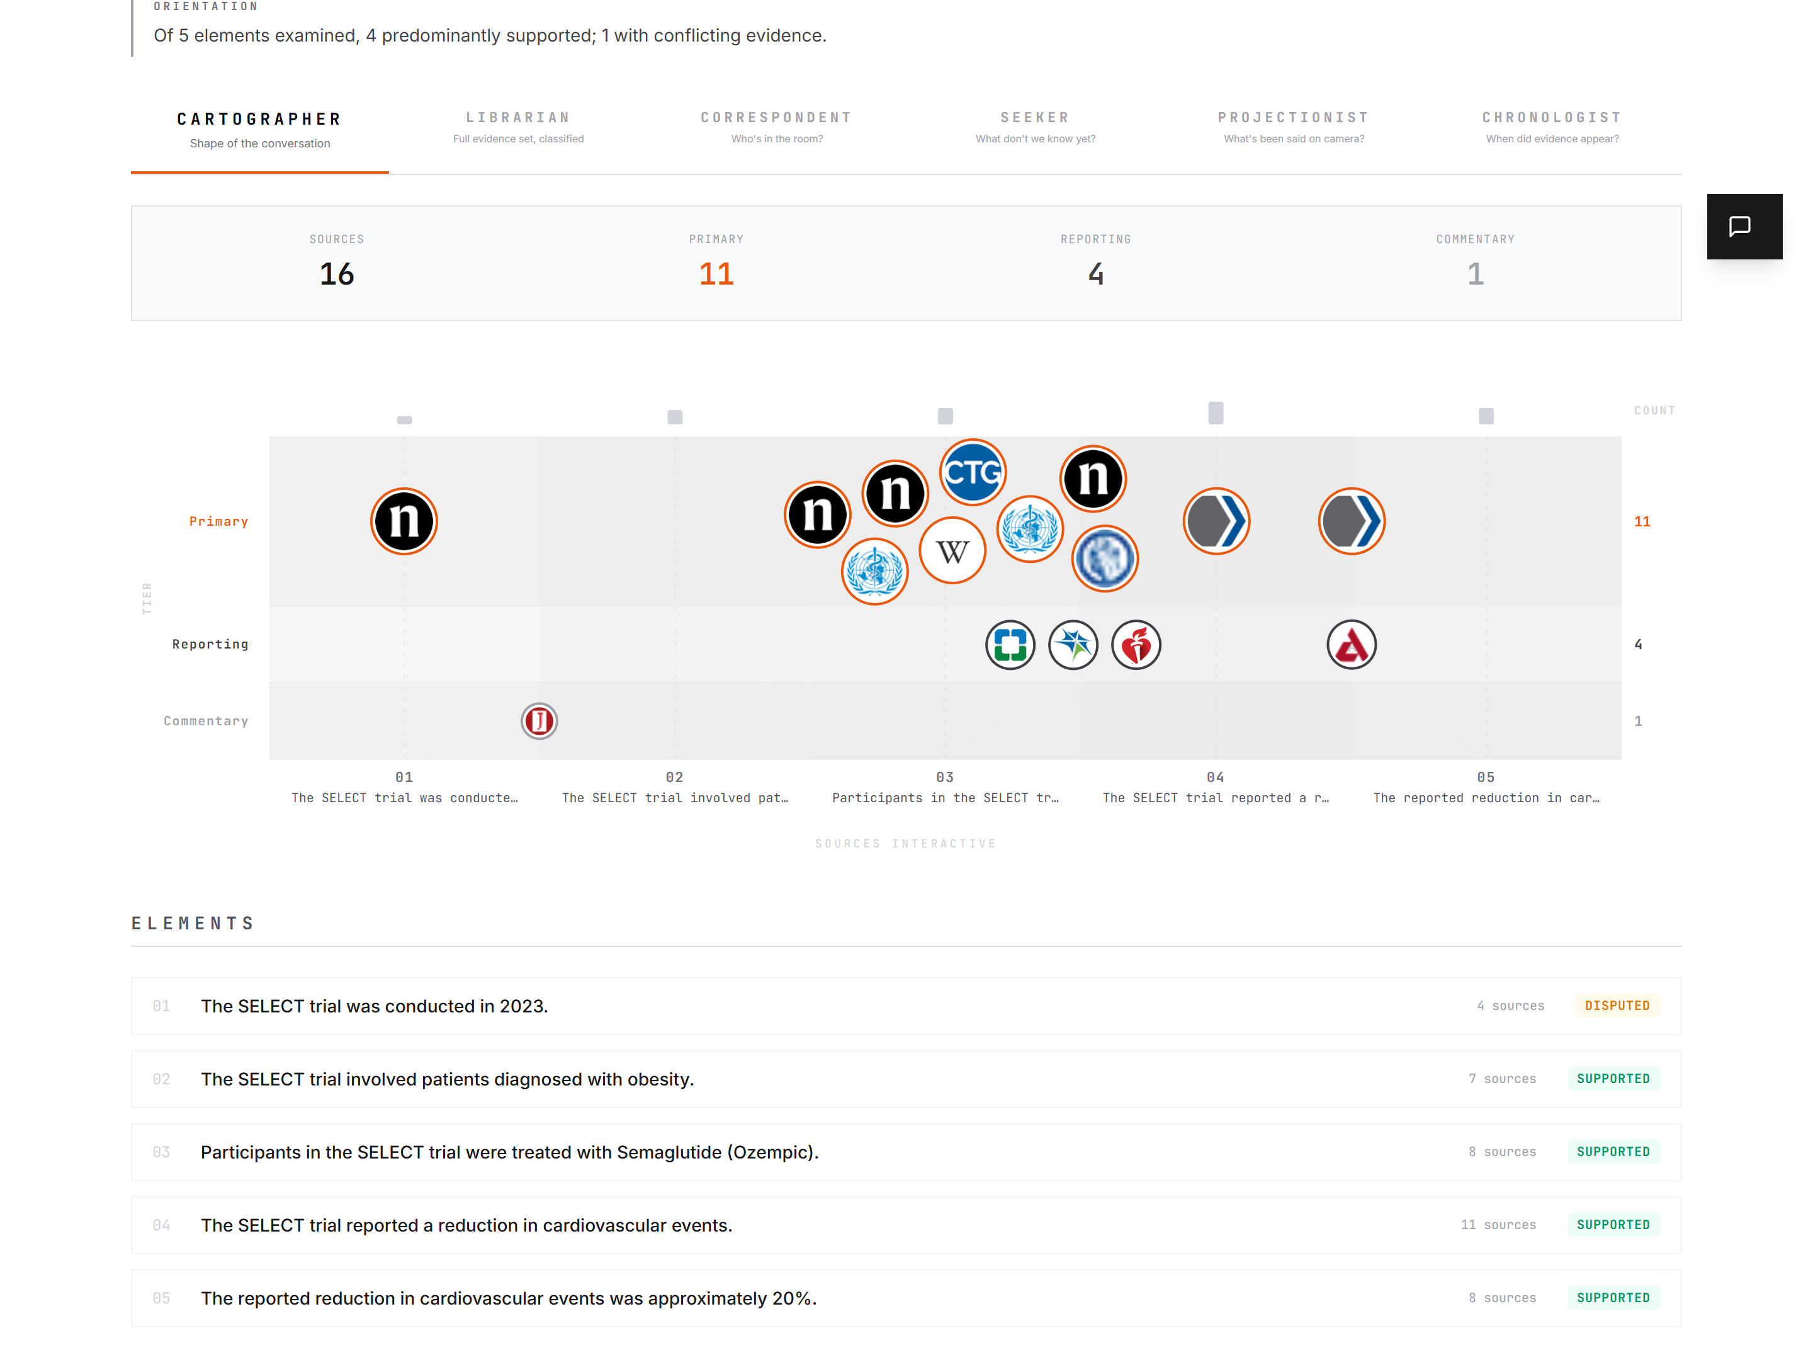The width and height of the screenshot is (1813, 1360).
Task: Click the WHO icon right of Wikipedia
Action: (x=1031, y=529)
